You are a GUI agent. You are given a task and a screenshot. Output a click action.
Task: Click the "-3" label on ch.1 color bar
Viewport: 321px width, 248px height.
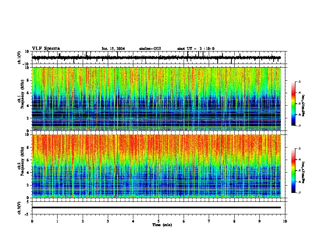[299, 82]
